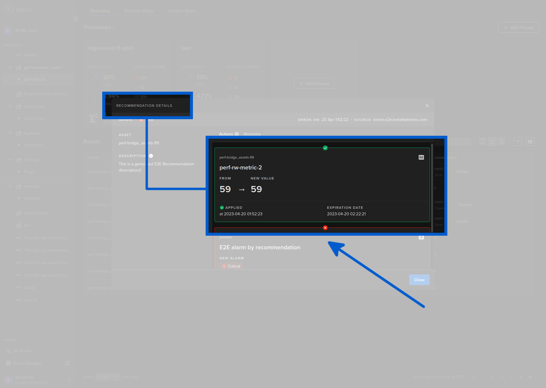
Task: Toggle the detailed list view
Action: (492, 142)
